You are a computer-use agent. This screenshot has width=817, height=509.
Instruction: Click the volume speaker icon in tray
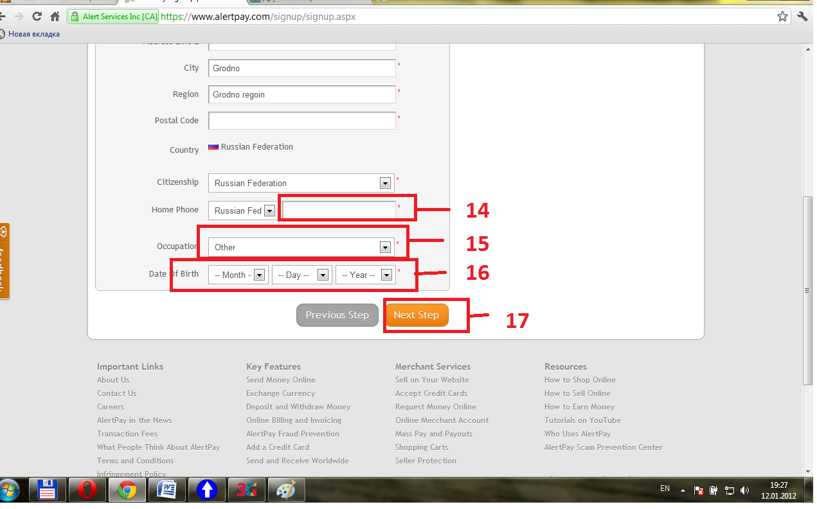click(744, 491)
